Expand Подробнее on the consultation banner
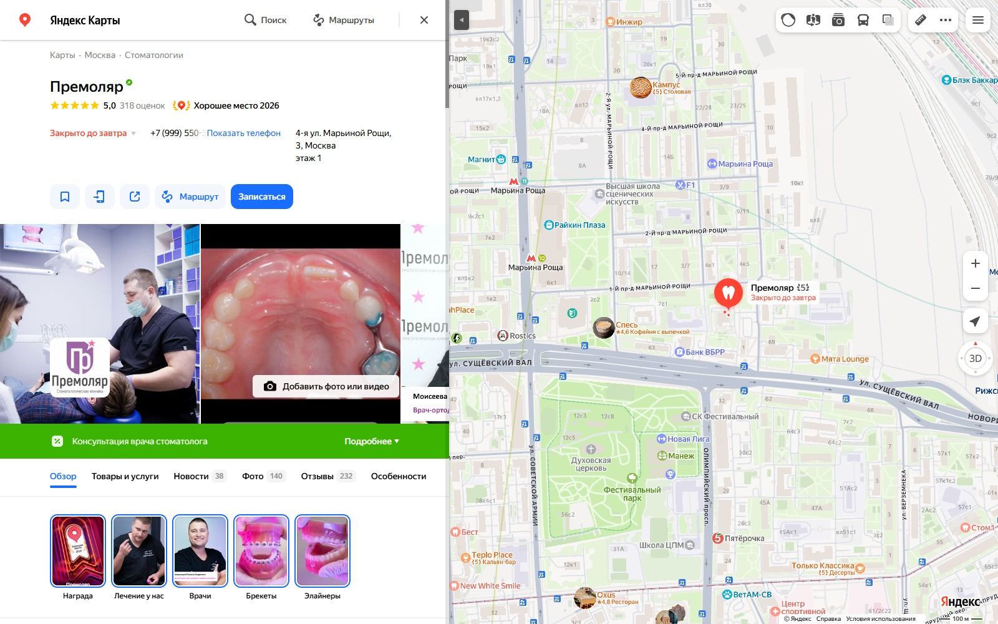Image resolution: width=998 pixels, height=624 pixels. [x=372, y=441]
